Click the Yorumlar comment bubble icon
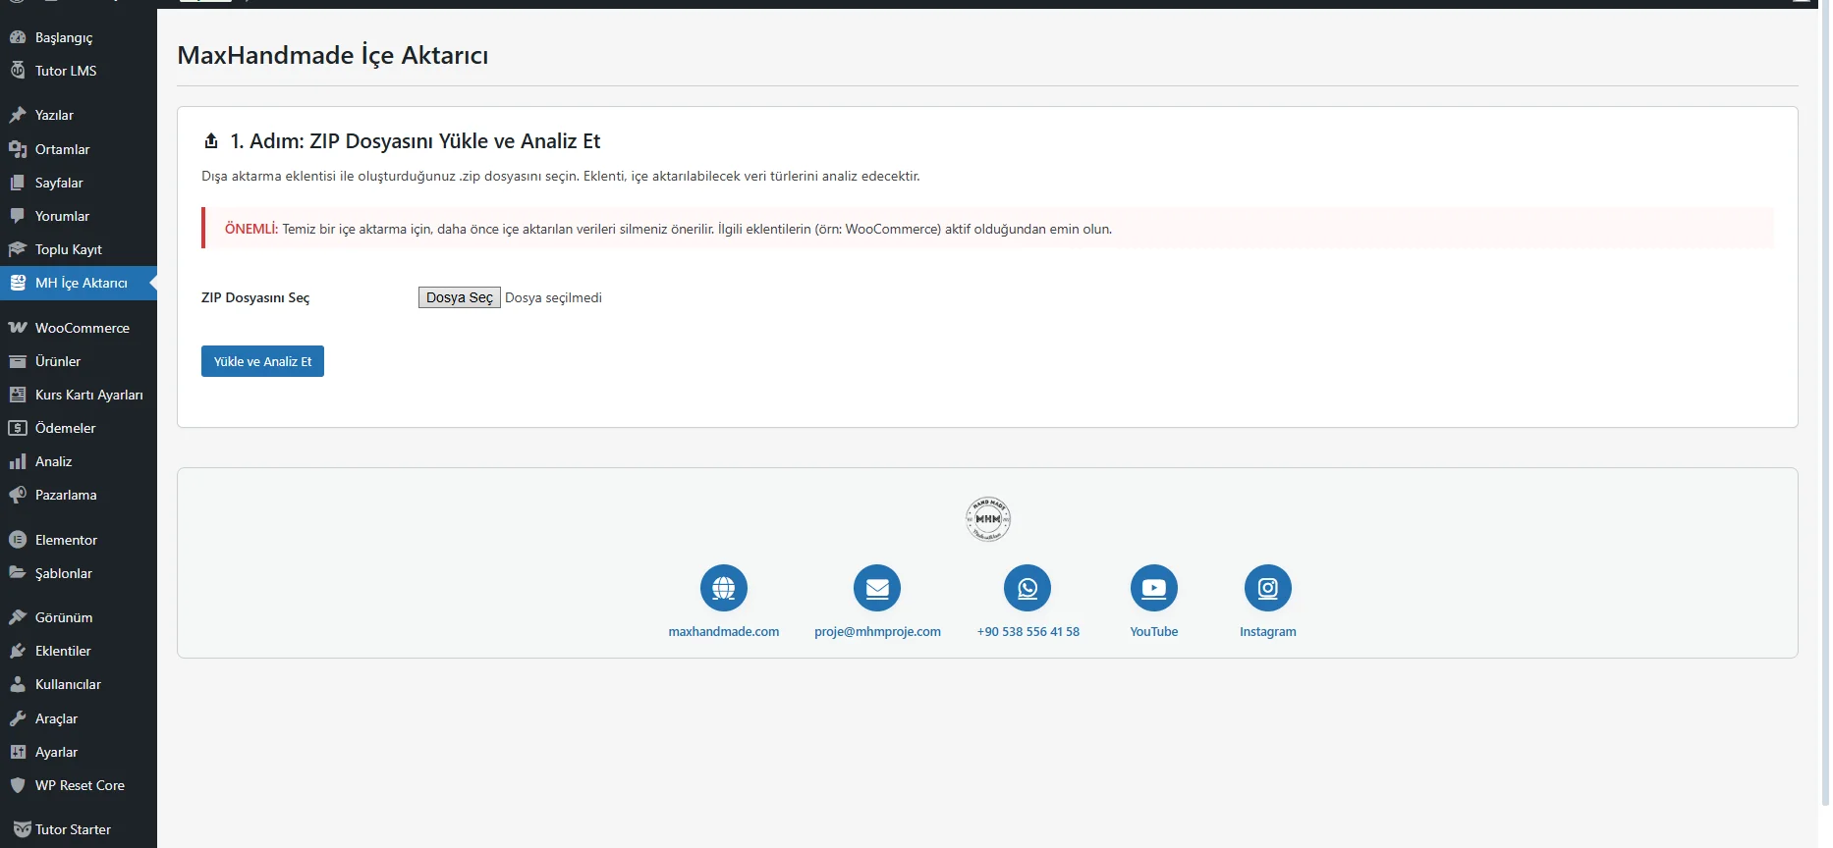The width and height of the screenshot is (1833, 848). click(x=18, y=216)
